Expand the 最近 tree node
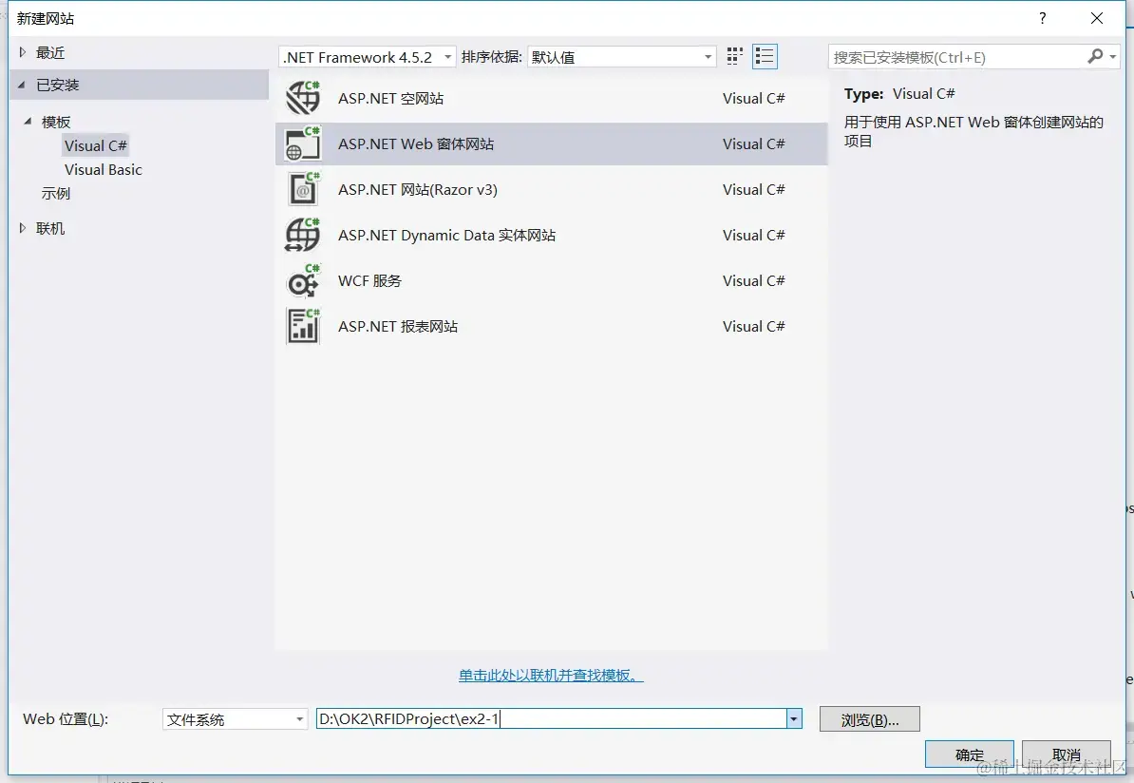Image resolution: width=1134 pixels, height=783 pixels. 23,52
